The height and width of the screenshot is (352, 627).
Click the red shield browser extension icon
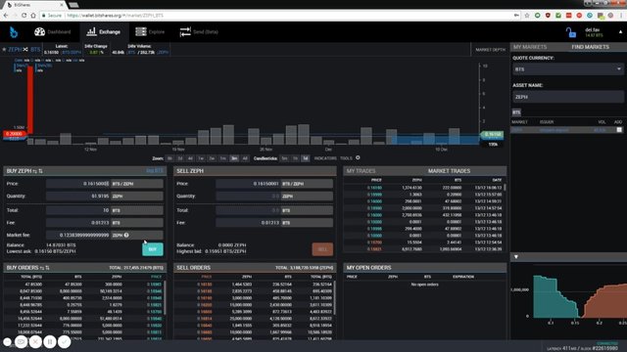click(548, 16)
